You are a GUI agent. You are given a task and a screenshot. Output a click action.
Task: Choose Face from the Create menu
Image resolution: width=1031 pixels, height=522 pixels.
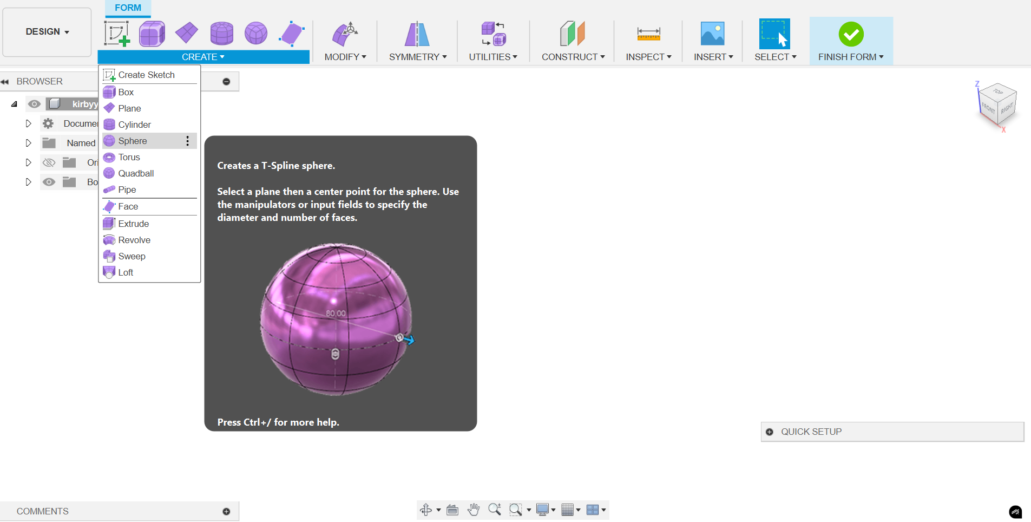pos(149,206)
